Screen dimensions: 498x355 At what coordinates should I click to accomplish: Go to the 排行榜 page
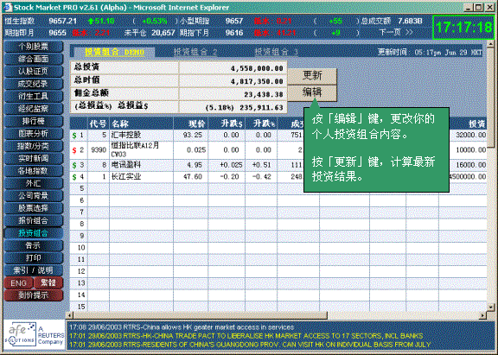tap(34, 121)
